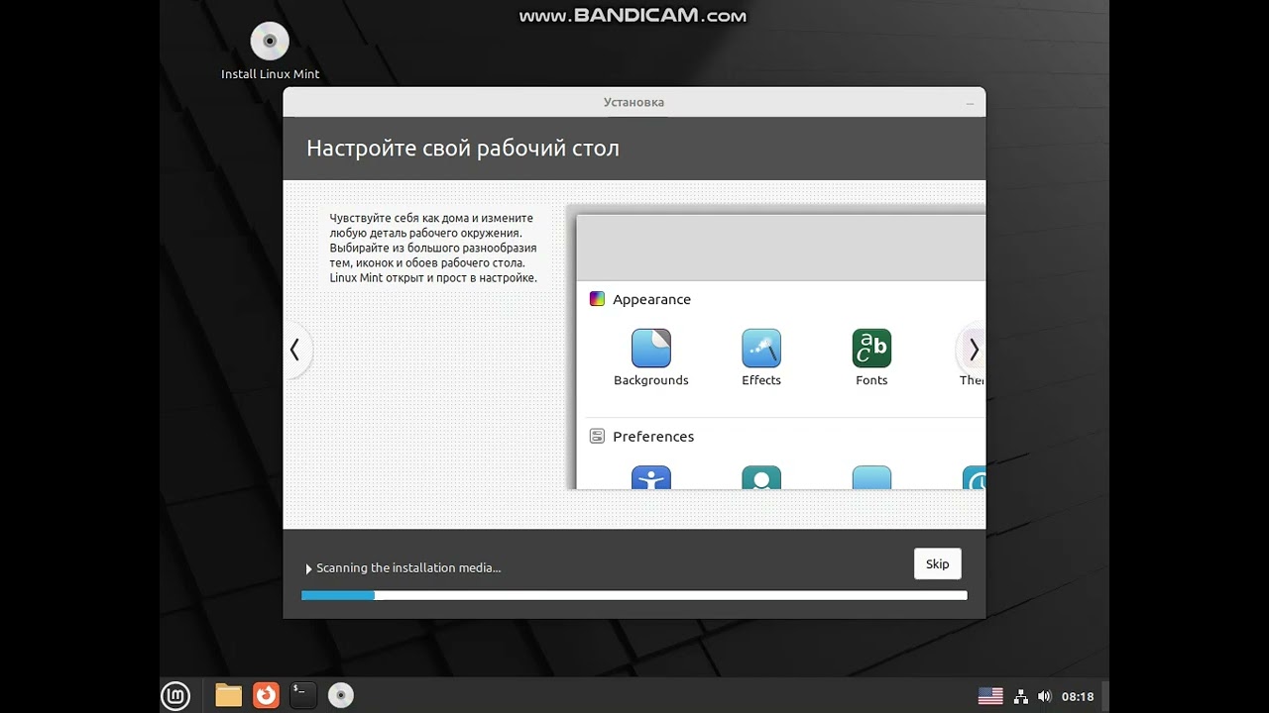This screenshot has width=1269, height=713.
Task: Click Skip to bypass media scan
Action: pos(937,563)
